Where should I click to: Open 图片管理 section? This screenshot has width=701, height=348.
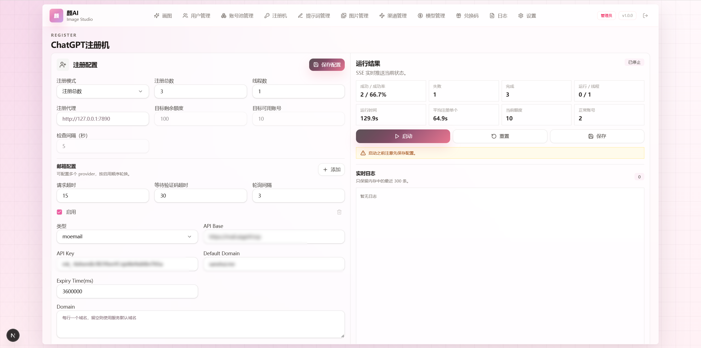coord(355,16)
